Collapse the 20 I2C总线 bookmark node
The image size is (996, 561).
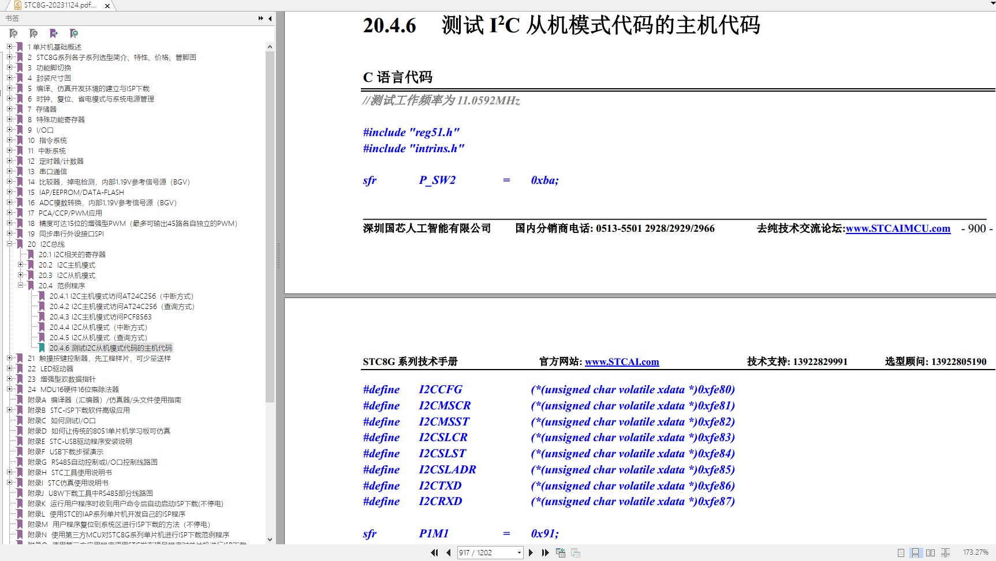[x=10, y=244]
